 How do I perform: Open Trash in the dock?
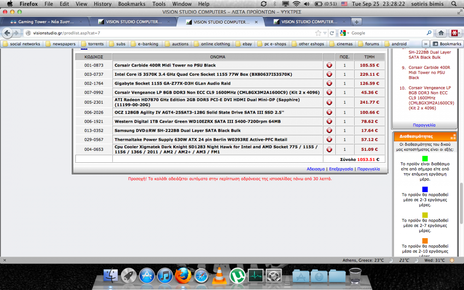pos(355,276)
